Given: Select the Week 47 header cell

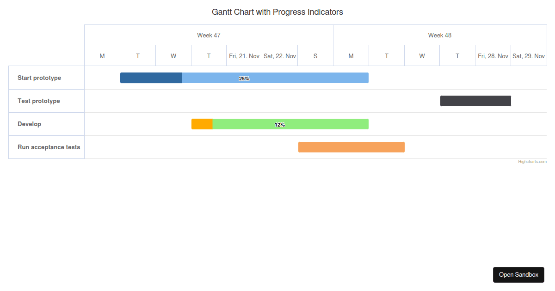Looking at the screenshot, I should pos(209,35).
